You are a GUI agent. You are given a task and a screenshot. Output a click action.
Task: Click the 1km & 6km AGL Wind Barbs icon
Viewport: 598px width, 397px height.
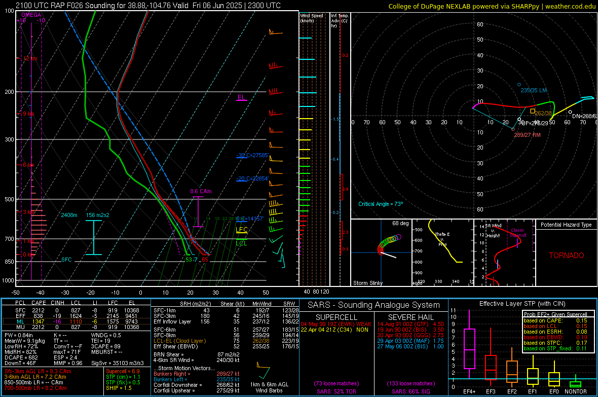point(264,371)
